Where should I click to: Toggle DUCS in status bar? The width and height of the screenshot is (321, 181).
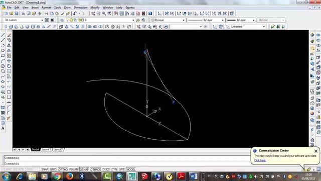106,169
